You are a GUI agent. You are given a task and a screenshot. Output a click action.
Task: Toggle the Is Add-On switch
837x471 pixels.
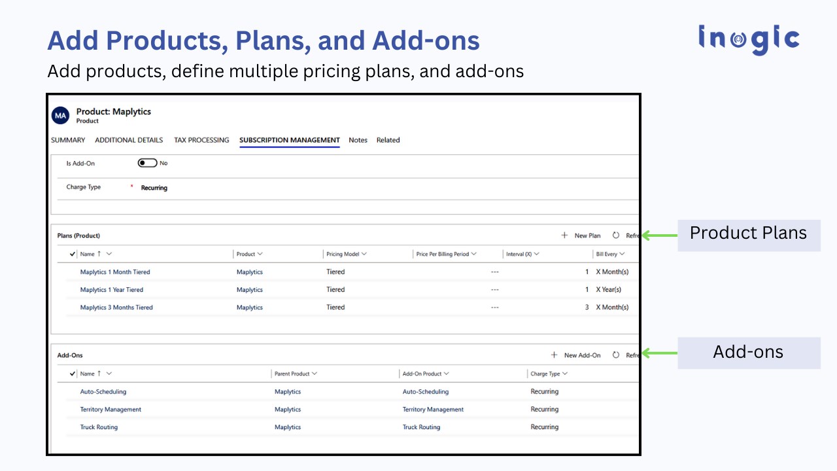click(147, 163)
